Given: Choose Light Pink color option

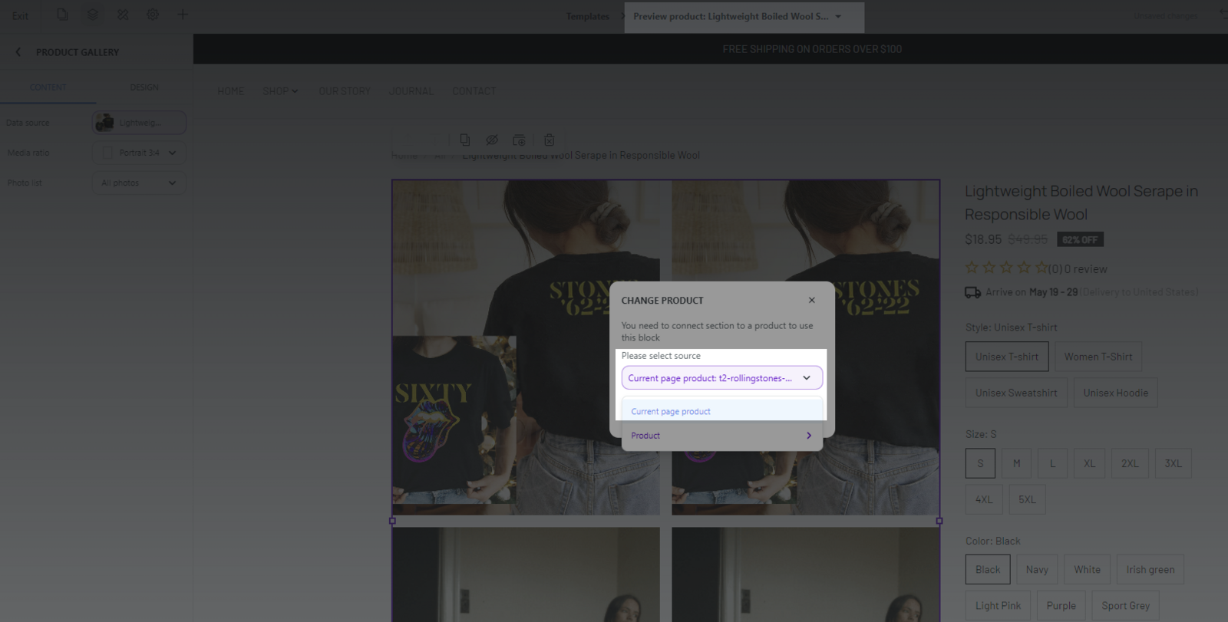Looking at the screenshot, I should [998, 606].
